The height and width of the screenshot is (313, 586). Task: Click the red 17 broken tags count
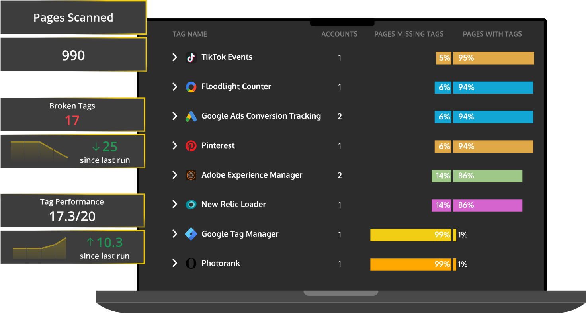(x=72, y=121)
